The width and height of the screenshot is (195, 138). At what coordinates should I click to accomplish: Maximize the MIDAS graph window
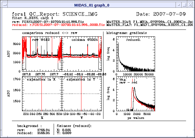(184, 5)
